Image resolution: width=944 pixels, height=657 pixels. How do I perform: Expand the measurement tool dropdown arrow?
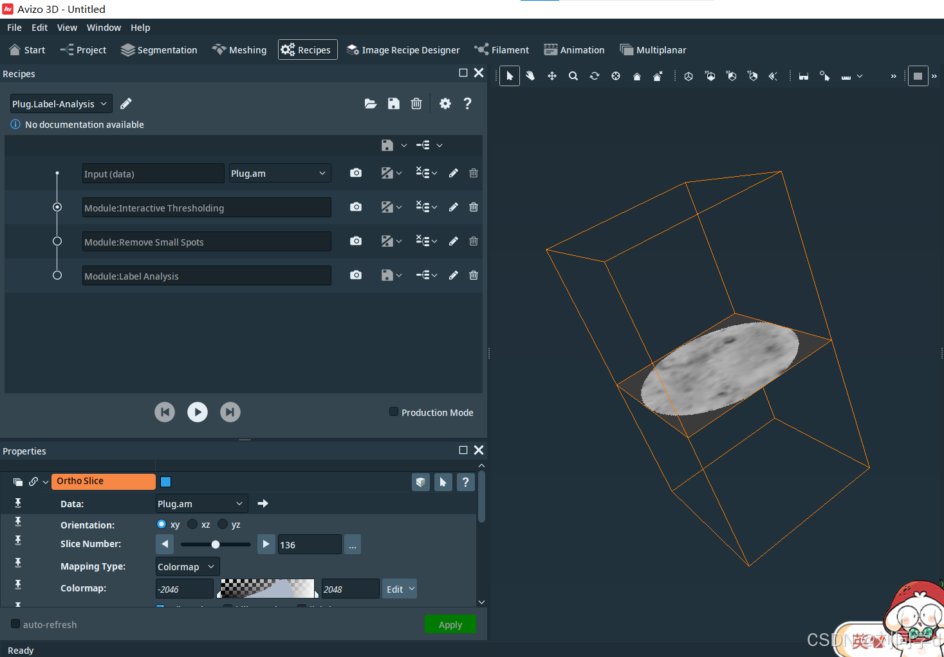tap(860, 76)
